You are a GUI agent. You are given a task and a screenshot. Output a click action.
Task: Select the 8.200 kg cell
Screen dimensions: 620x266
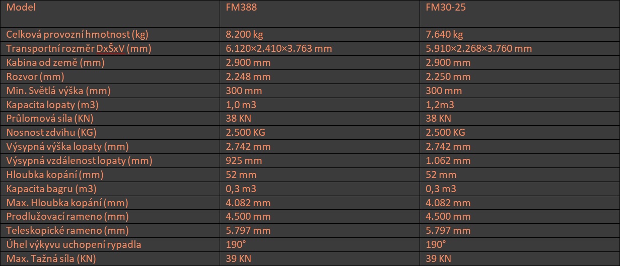tap(244, 35)
